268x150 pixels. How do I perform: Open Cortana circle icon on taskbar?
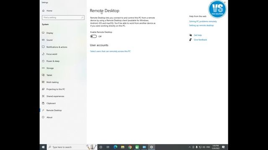(101, 147)
